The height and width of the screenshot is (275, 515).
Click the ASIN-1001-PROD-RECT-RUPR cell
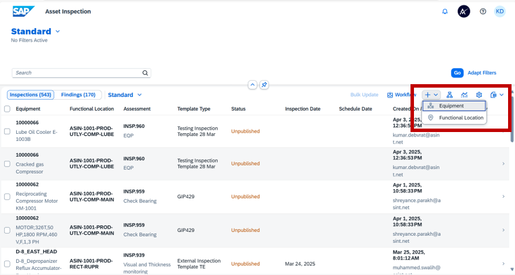[x=91, y=264]
